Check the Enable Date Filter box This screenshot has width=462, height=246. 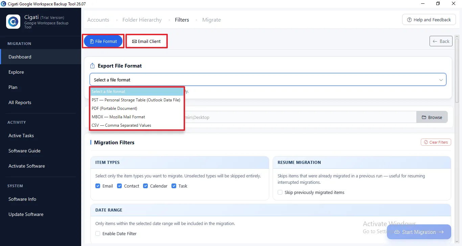click(98, 233)
